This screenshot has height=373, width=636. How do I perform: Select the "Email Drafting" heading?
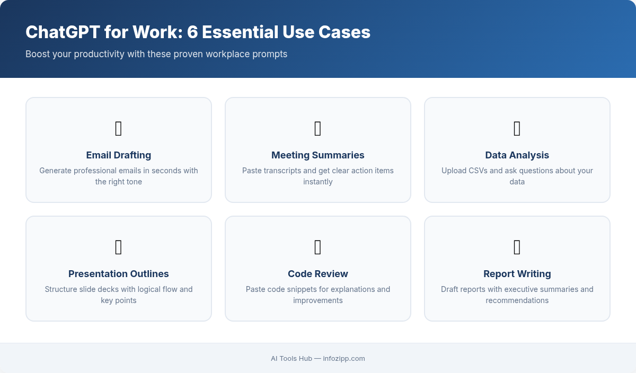(119, 155)
